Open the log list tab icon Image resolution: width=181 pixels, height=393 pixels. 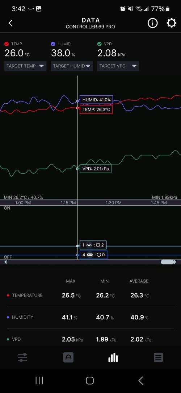[x=158, y=357]
